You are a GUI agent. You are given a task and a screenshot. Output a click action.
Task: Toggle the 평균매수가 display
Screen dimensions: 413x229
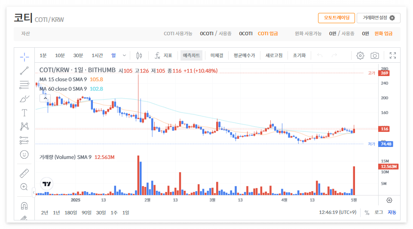point(244,55)
